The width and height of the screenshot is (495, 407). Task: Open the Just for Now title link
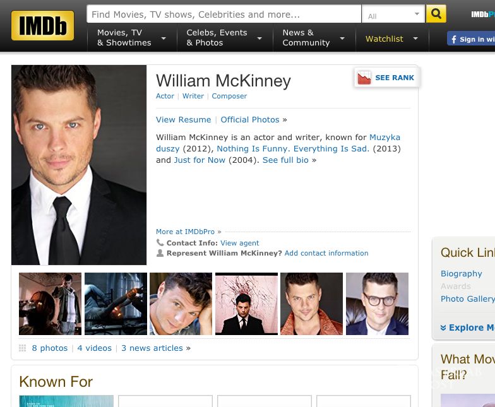[x=200, y=160]
